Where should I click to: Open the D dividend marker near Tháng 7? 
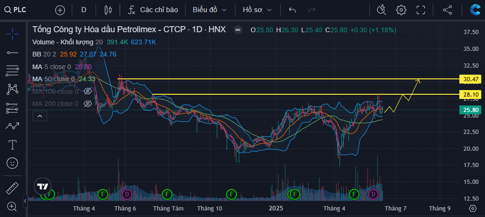374,195
